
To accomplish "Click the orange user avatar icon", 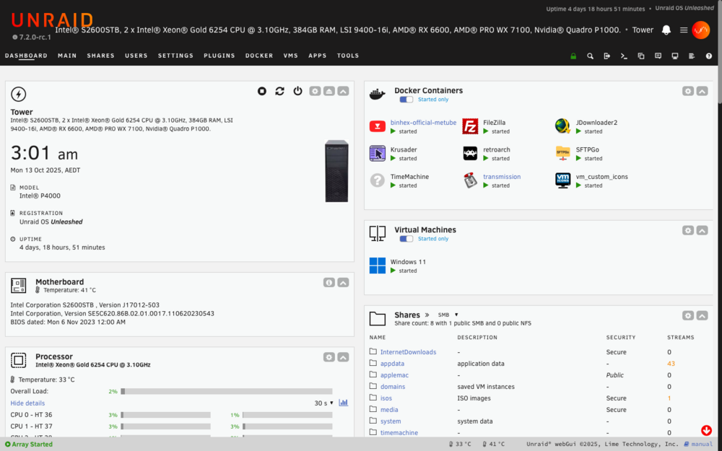I will [701, 30].
